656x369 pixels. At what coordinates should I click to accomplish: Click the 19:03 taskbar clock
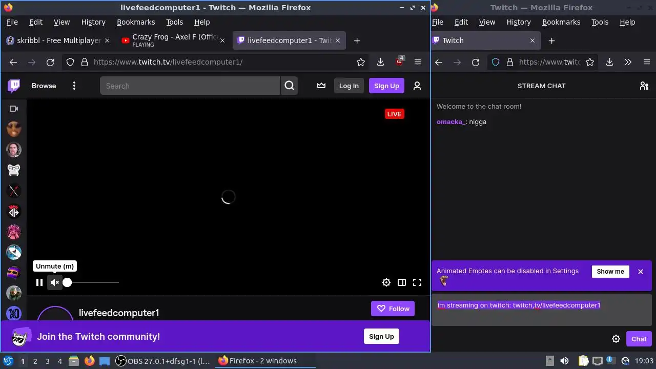click(x=644, y=361)
